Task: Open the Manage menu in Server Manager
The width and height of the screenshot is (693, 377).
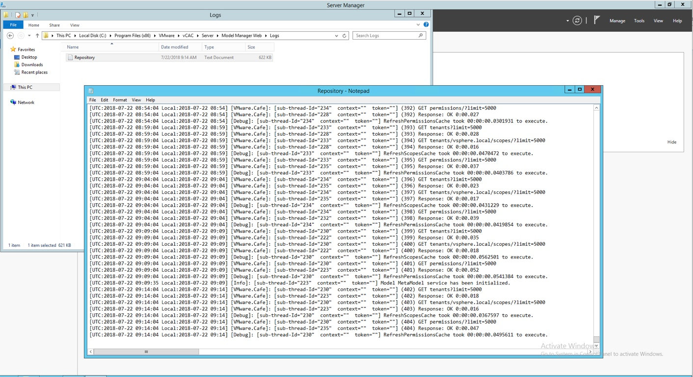Action: coord(617,21)
